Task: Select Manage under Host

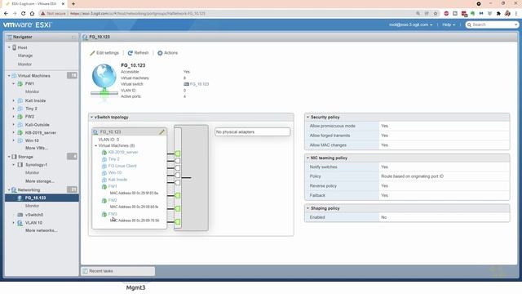Action: (x=25, y=56)
